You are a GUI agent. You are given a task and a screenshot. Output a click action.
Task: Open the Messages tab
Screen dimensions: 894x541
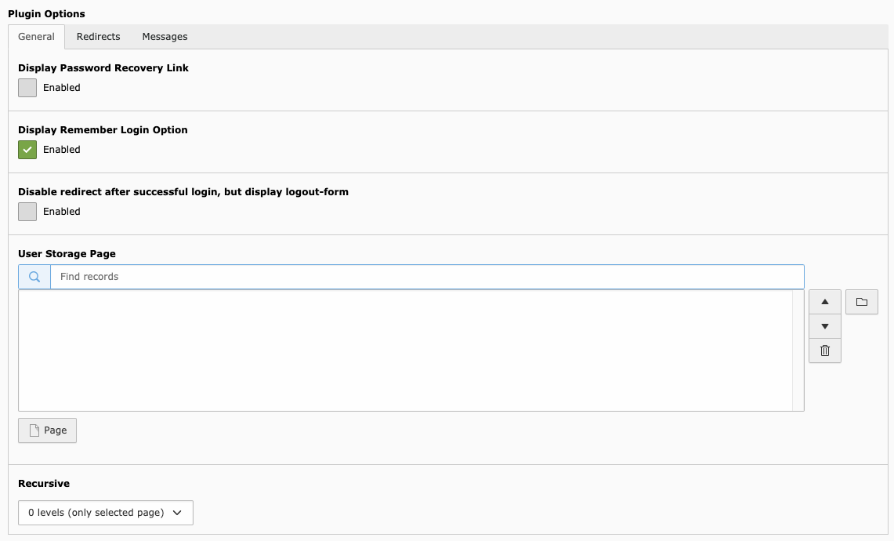[164, 36]
